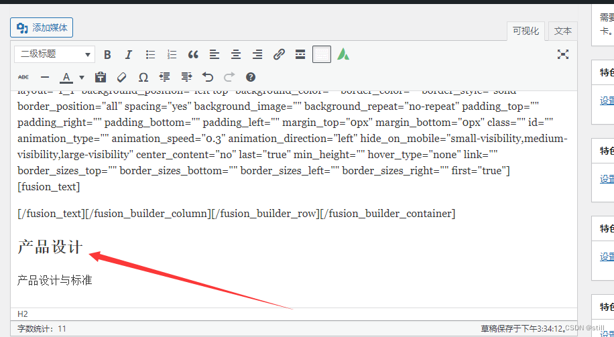This screenshot has height=337, width=614.
Task: Open keyboard shortcuts help
Action: [x=251, y=77]
